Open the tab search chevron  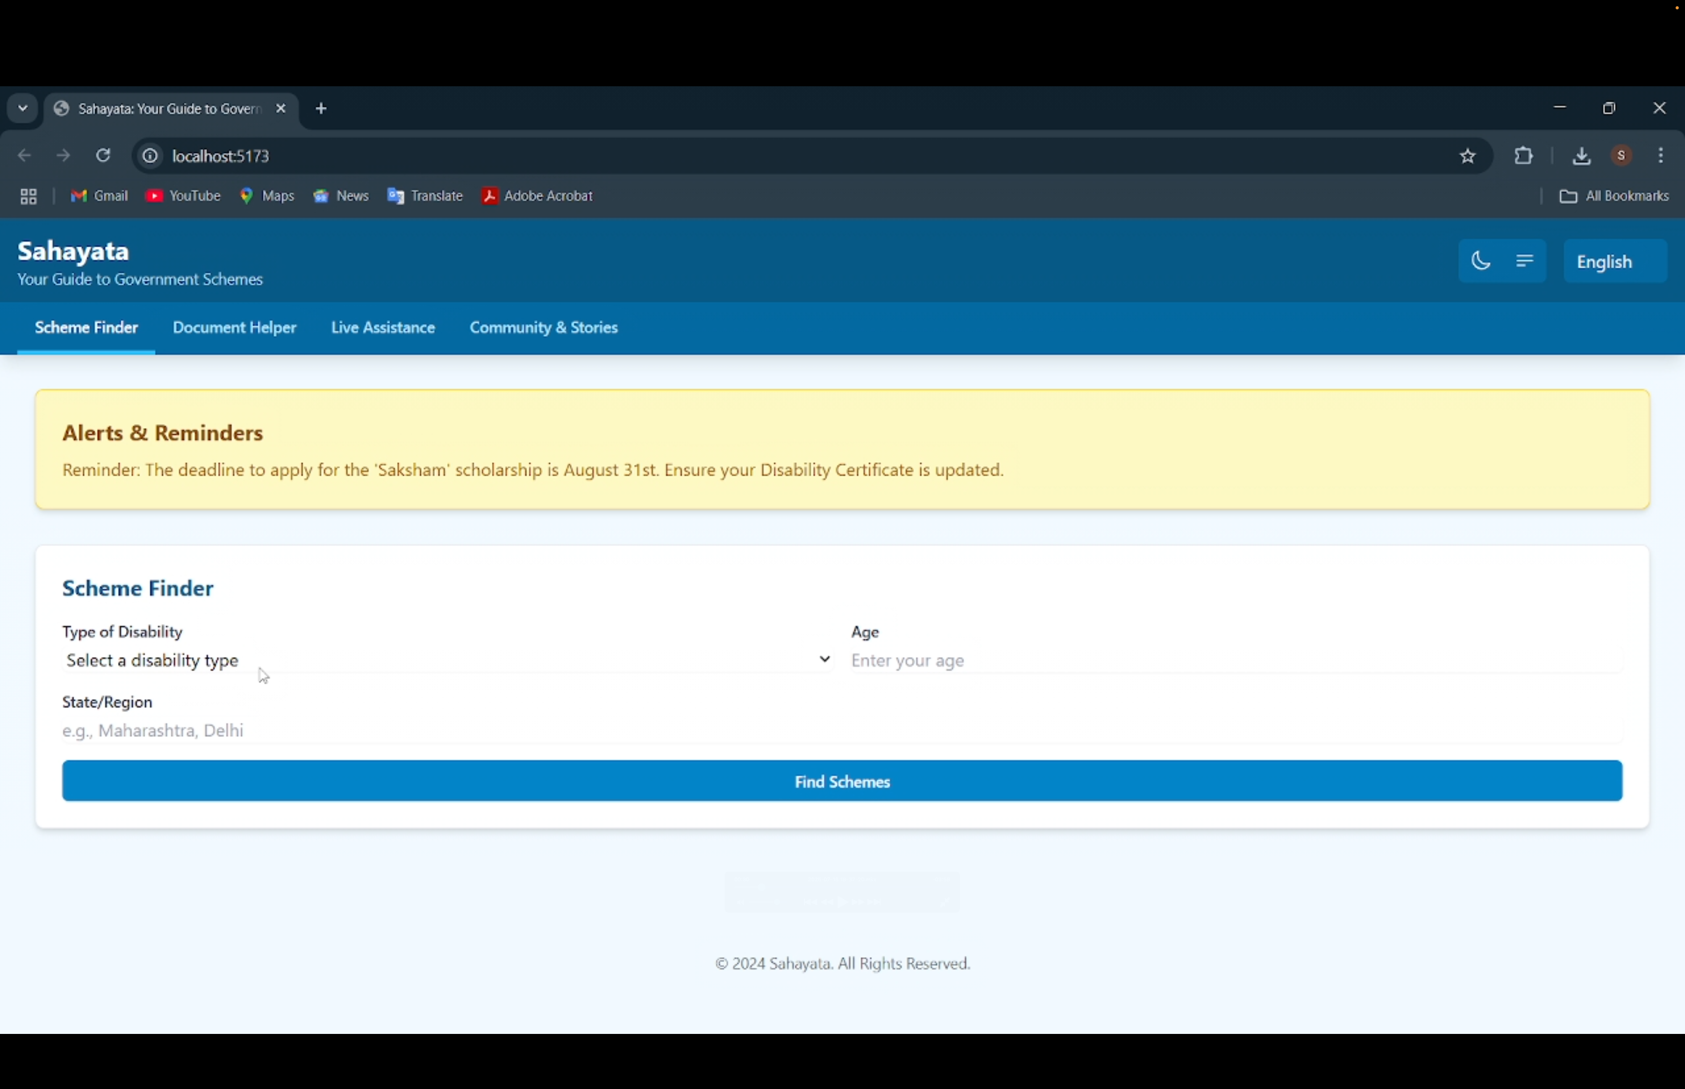coord(22,109)
